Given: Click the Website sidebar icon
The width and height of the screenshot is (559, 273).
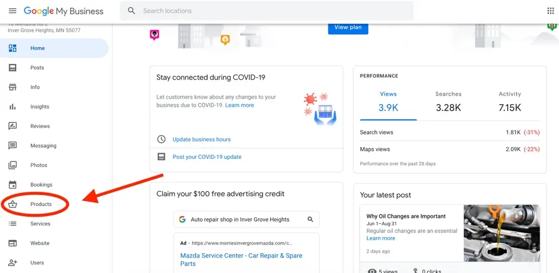Looking at the screenshot, I should pos(12,243).
